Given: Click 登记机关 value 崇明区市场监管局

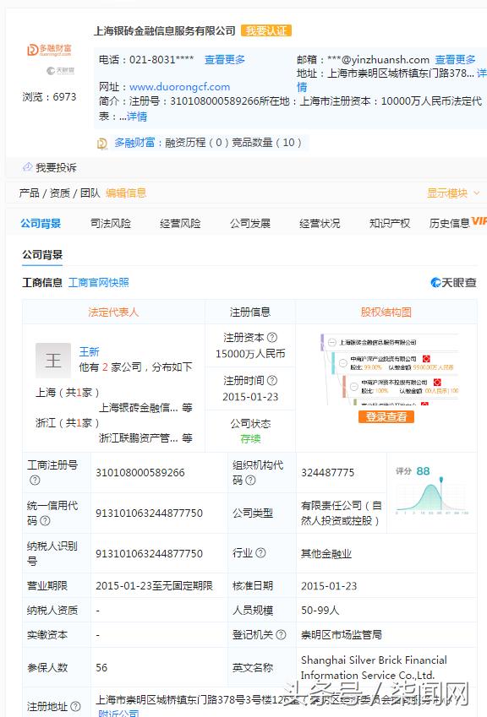Looking at the screenshot, I should click(342, 635).
